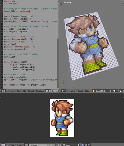Screen dimensions: 124x146
Task: Open the Format menu
Action: click(31, 91)
